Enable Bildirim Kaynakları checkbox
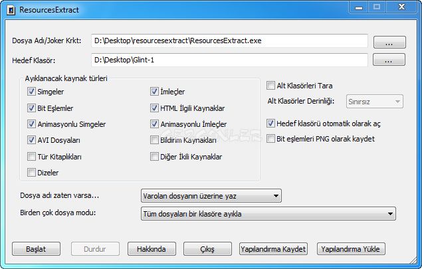The width and height of the screenshot is (422, 269). point(154,140)
